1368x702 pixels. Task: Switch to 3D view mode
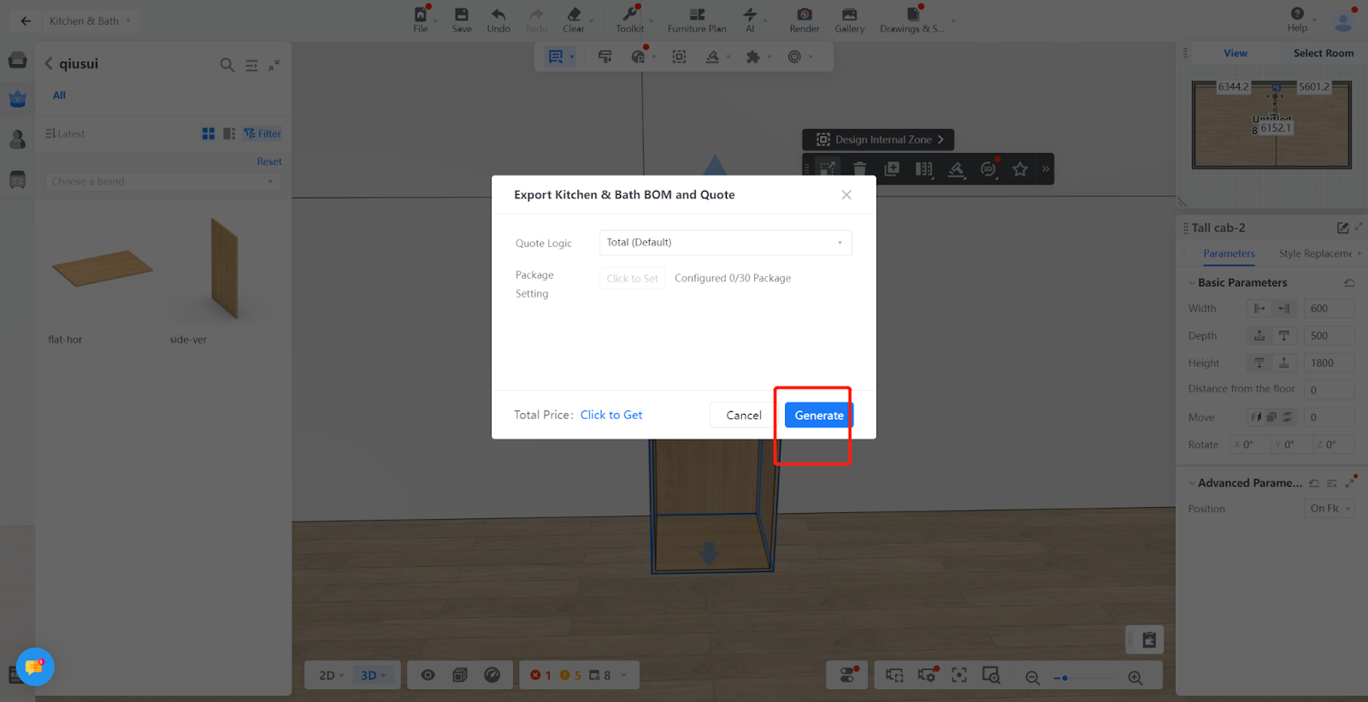[373, 675]
